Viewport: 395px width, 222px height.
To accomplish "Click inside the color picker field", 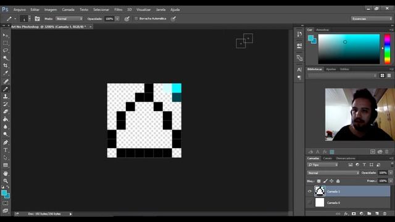I will pyautogui.click(x=349, y=49).
